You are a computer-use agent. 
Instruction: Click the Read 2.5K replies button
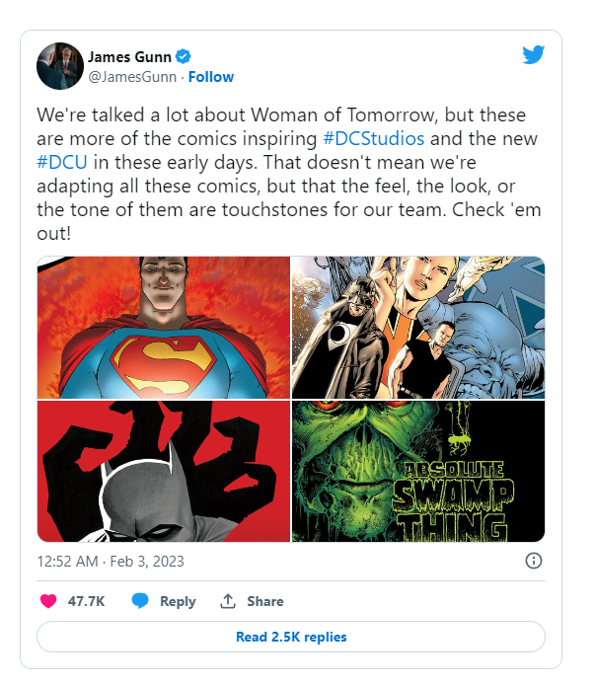291,637
